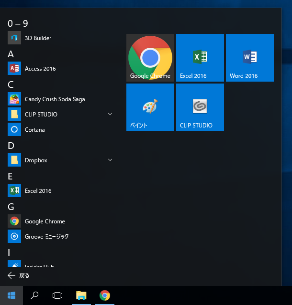Click the letter G section header
The width and height of the screenshot is (292, 305).
(11, 207)
